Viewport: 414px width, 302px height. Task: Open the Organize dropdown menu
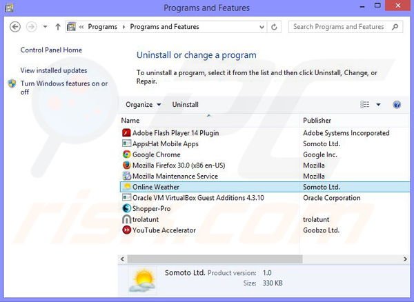click(143, 105)
